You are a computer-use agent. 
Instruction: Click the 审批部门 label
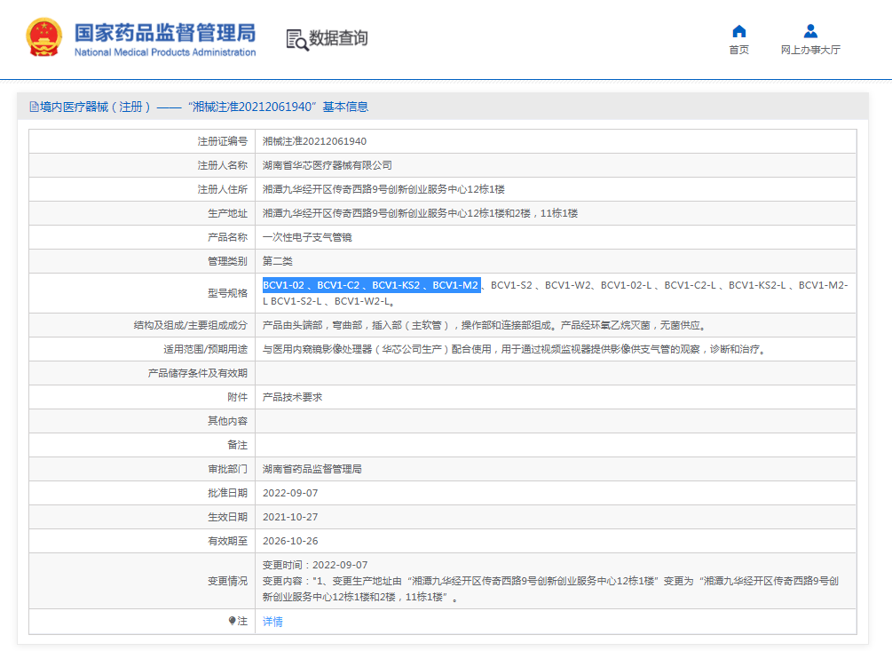[227, 469]
